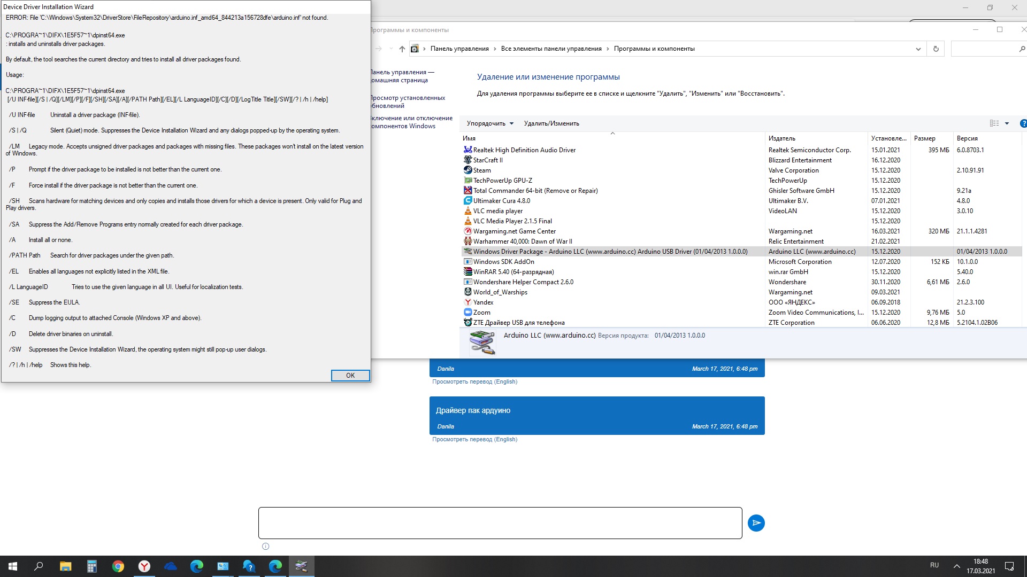Open Windows Start menu
1027x577 pixels.
click(x=13, y=566)
